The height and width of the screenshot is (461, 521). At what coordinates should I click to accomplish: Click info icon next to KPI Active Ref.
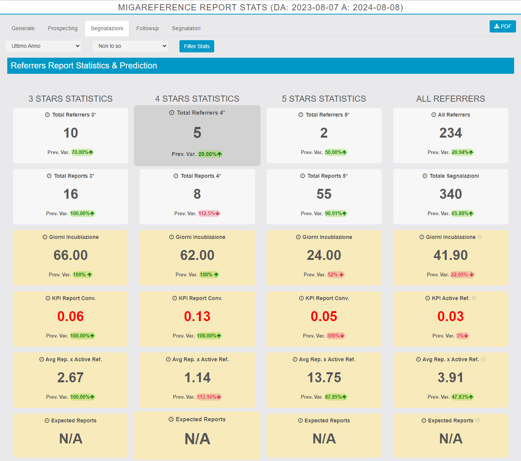click(474, 298)
